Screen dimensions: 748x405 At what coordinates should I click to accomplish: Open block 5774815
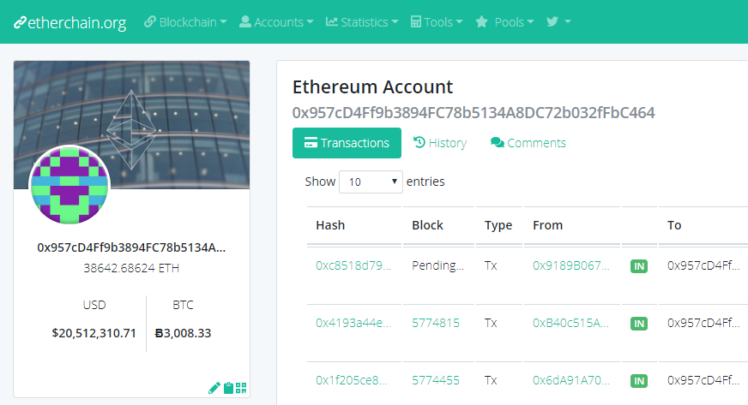click(x=436, y=323)
